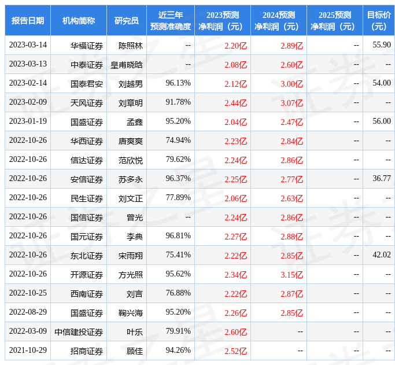Click the 报告日期 column header
Viewport: 395px width, 365px height.
click(x=28, y=20)
